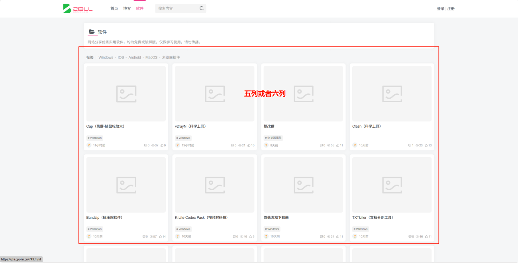Screen dimensions: 518x263
Task: Click the comment icon on Clash card
Action: 410,145
